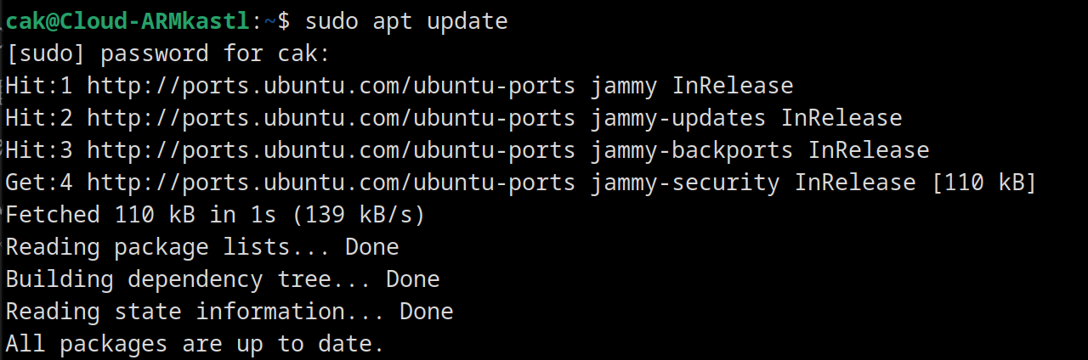This screenshot has height=360, width=1088.
Task: Click the 'sudo apt update' command text
Action: pyautogui.click(x=405, y=21)
